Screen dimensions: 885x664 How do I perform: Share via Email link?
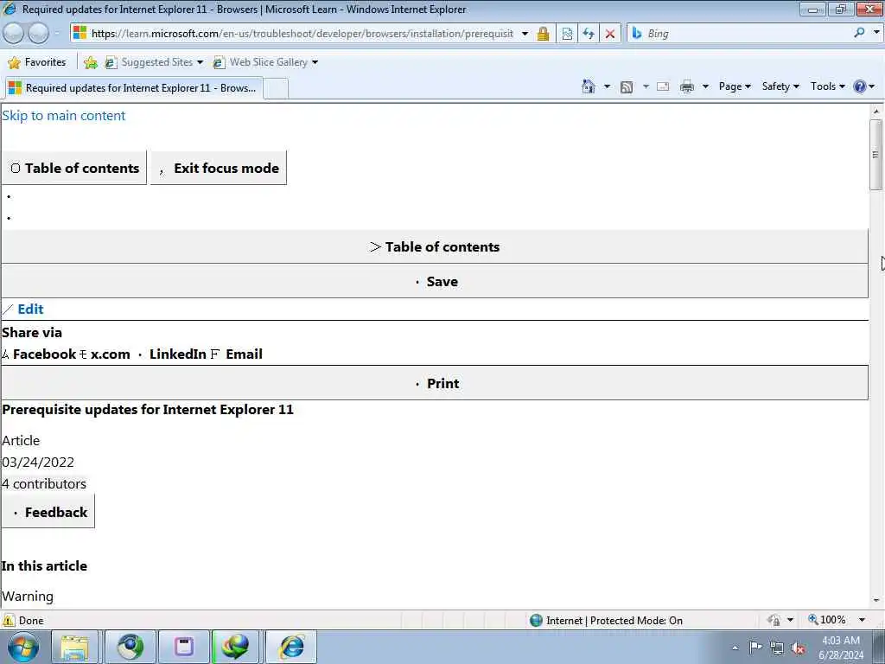pos(244,354)
